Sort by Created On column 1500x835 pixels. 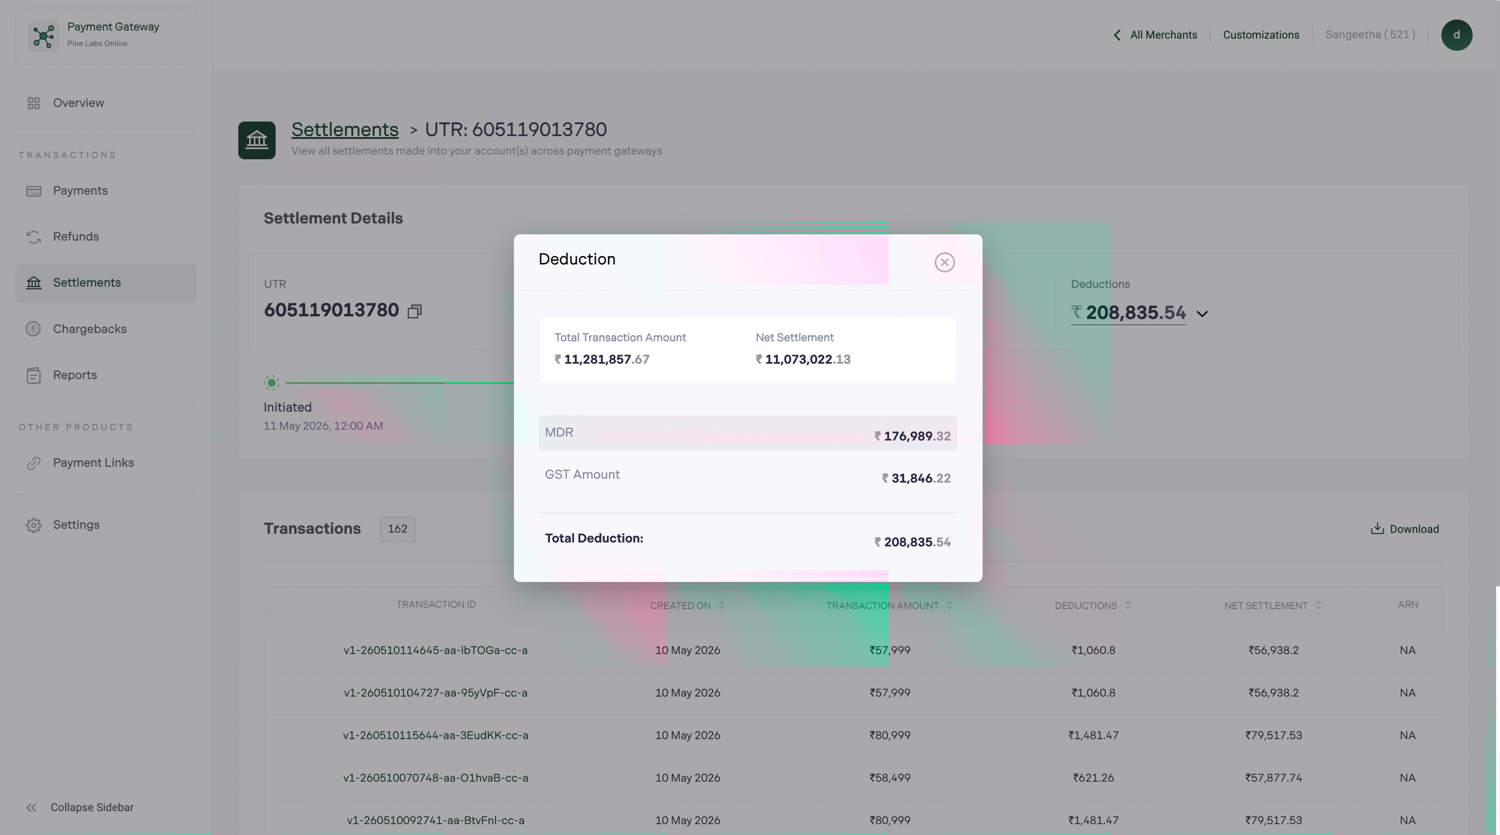tap(721, 605)
